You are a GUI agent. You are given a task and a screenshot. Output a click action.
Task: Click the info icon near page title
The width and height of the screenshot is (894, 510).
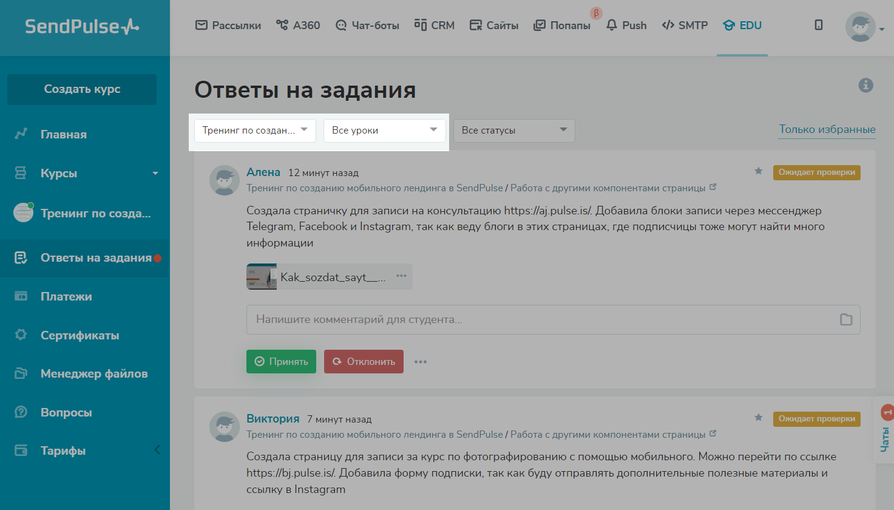coord(865,86)
